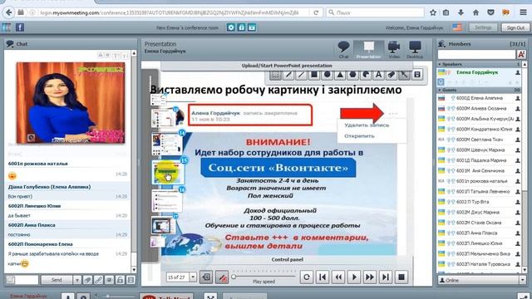Expand the Control panel bar
The width and height of the screenshot is (532, 299).
(x=287, y=260)
